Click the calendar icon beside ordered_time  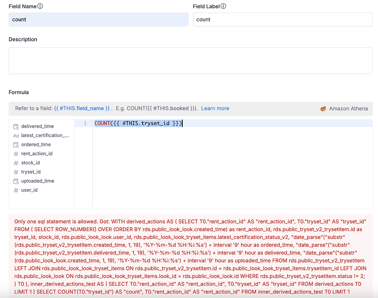click(x=16, y=144)
